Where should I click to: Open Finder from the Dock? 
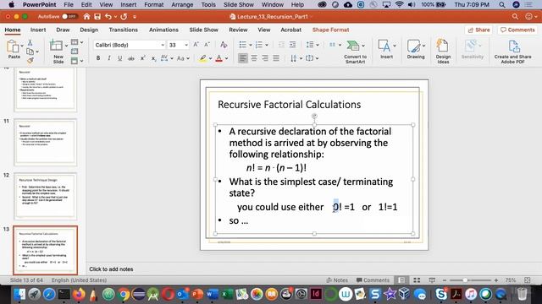(19, 294)
